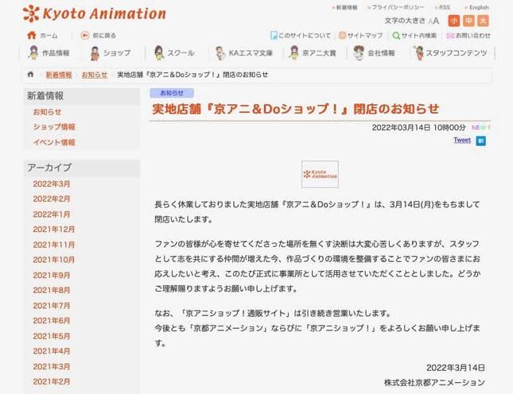Click the Kyoto Animation logo in the header
Viewport: 513px width, 394px height.
click(94, 14)
